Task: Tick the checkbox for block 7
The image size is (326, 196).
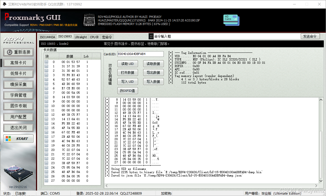Action: click(x=46, y=93)
